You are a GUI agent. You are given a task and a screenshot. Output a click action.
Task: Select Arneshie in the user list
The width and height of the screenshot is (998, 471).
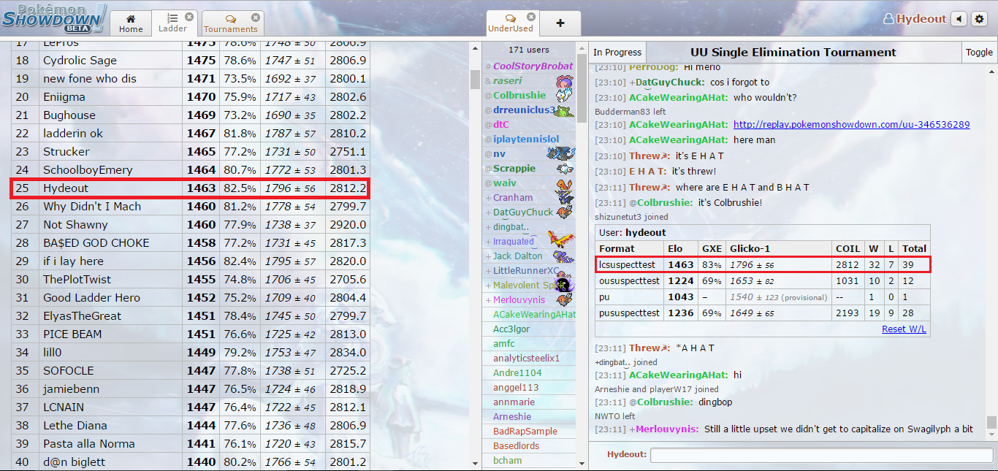528,417
